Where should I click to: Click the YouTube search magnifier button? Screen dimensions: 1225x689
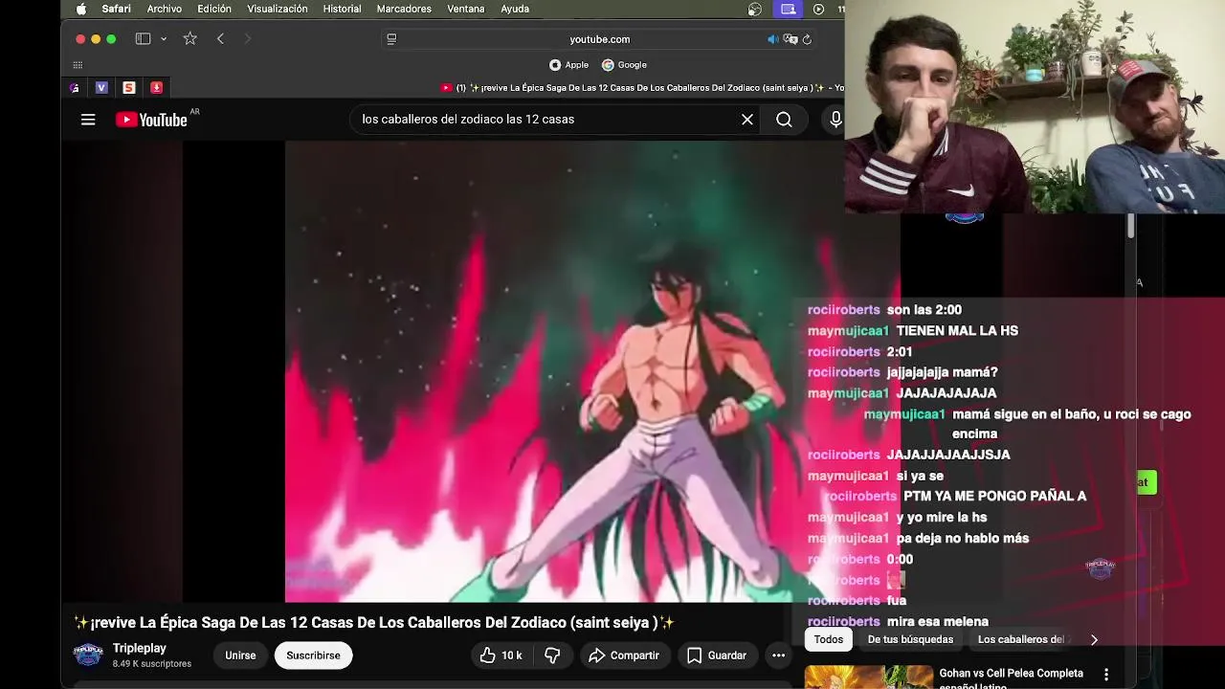784,120
